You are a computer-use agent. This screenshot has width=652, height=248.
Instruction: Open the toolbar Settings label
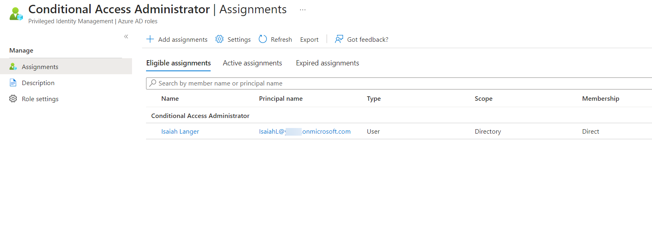click(x=239, y=39)
